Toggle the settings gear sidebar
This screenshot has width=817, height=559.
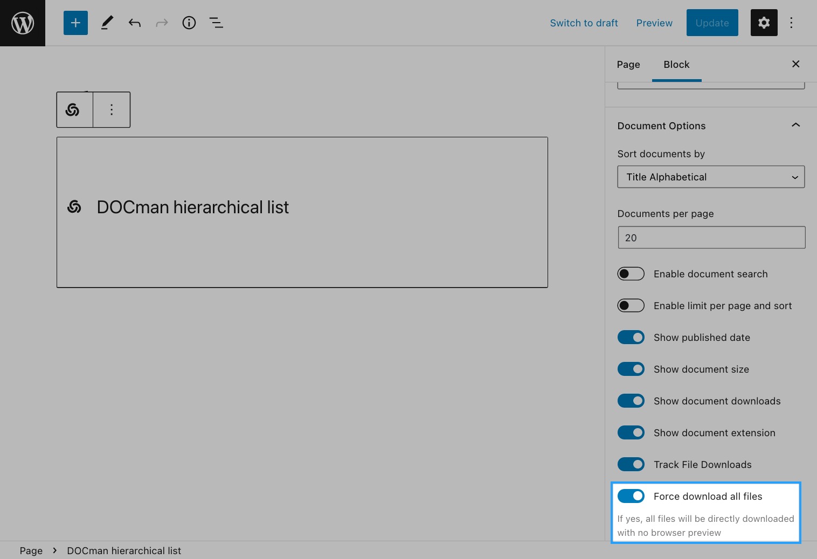point(764,23)
